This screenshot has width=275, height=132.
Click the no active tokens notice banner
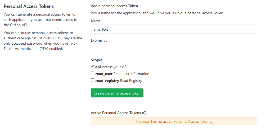[x=174, y=121]
